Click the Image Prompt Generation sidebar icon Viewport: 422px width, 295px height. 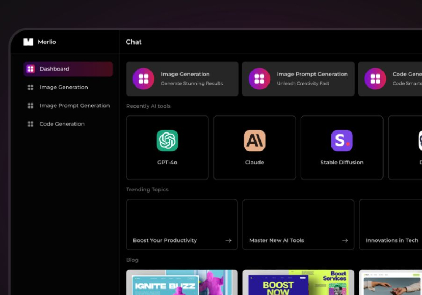[30, 106]
